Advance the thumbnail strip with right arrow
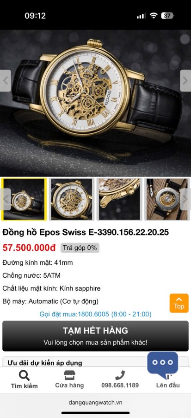This screenshot has height=418, width=191. (185, 199)
